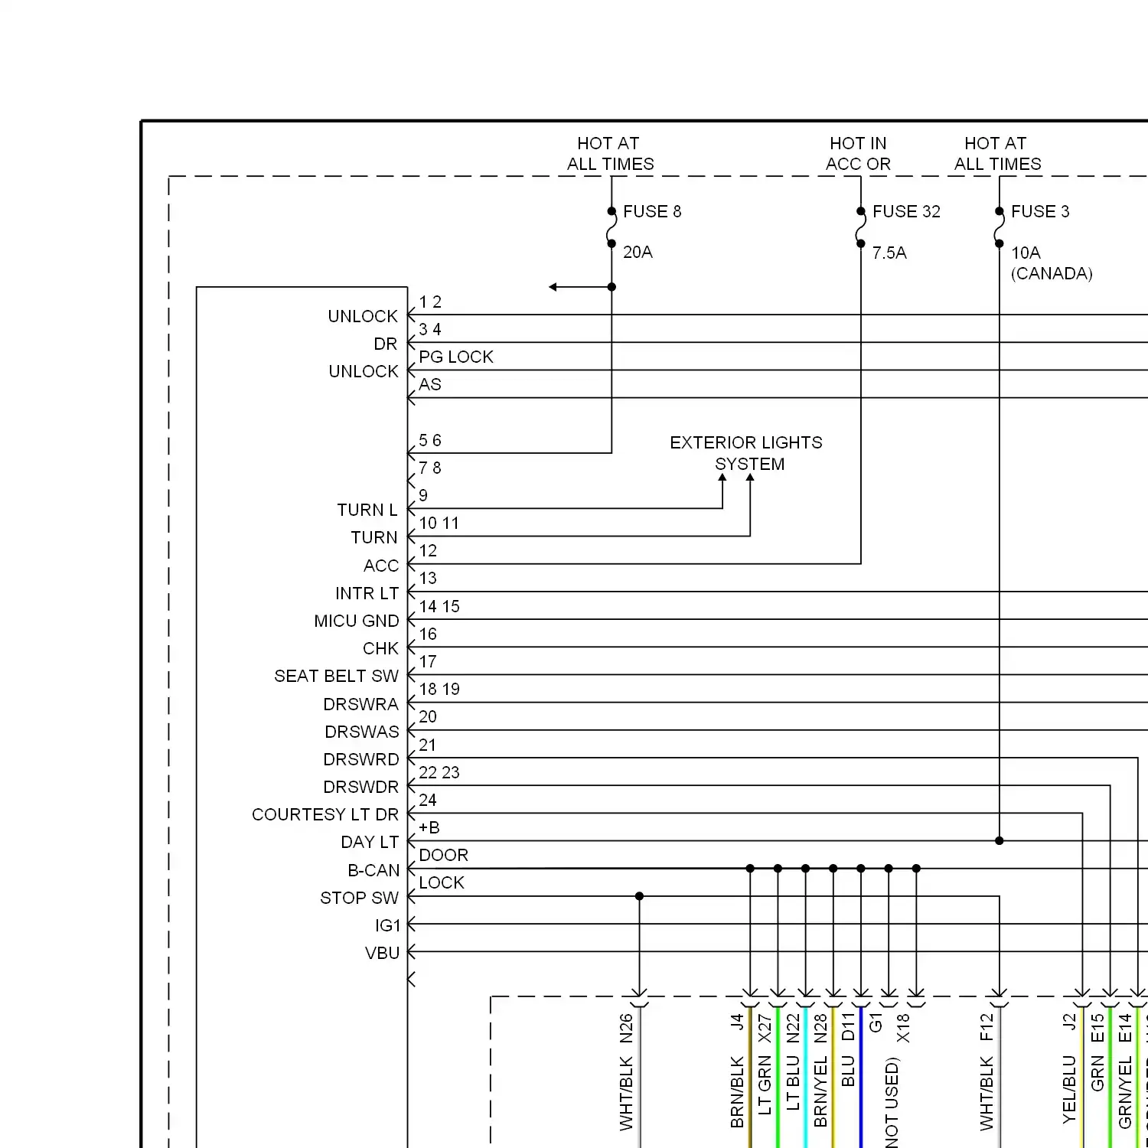Click the E15 connector label

click(x=1097, y=1029)
